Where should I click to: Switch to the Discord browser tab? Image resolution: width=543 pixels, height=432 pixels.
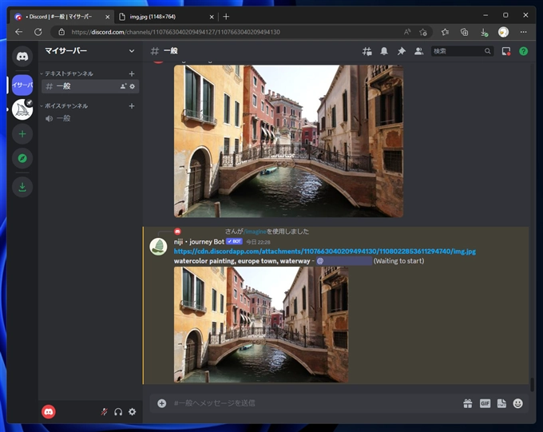pos(61,17)
